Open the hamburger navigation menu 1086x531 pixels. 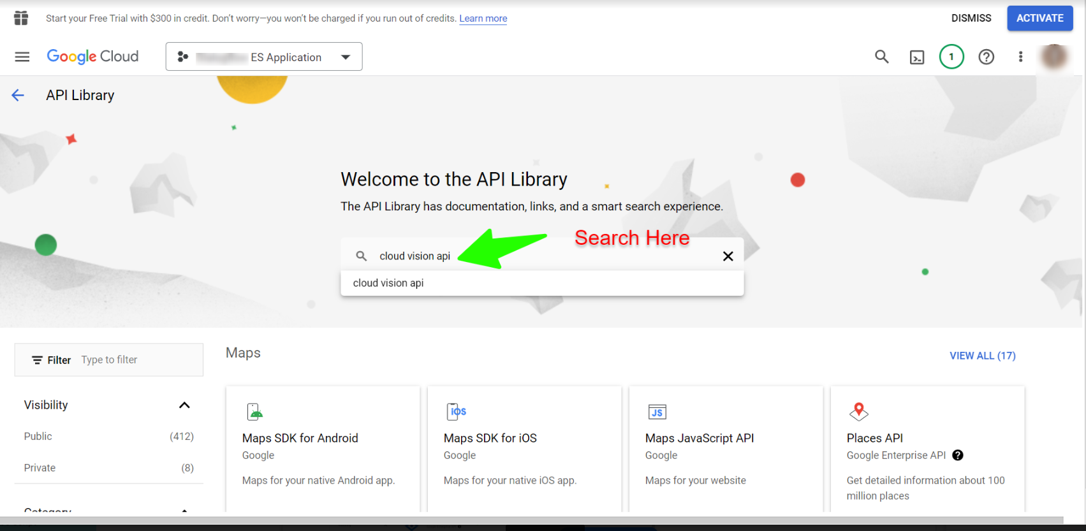coord(22,57)
